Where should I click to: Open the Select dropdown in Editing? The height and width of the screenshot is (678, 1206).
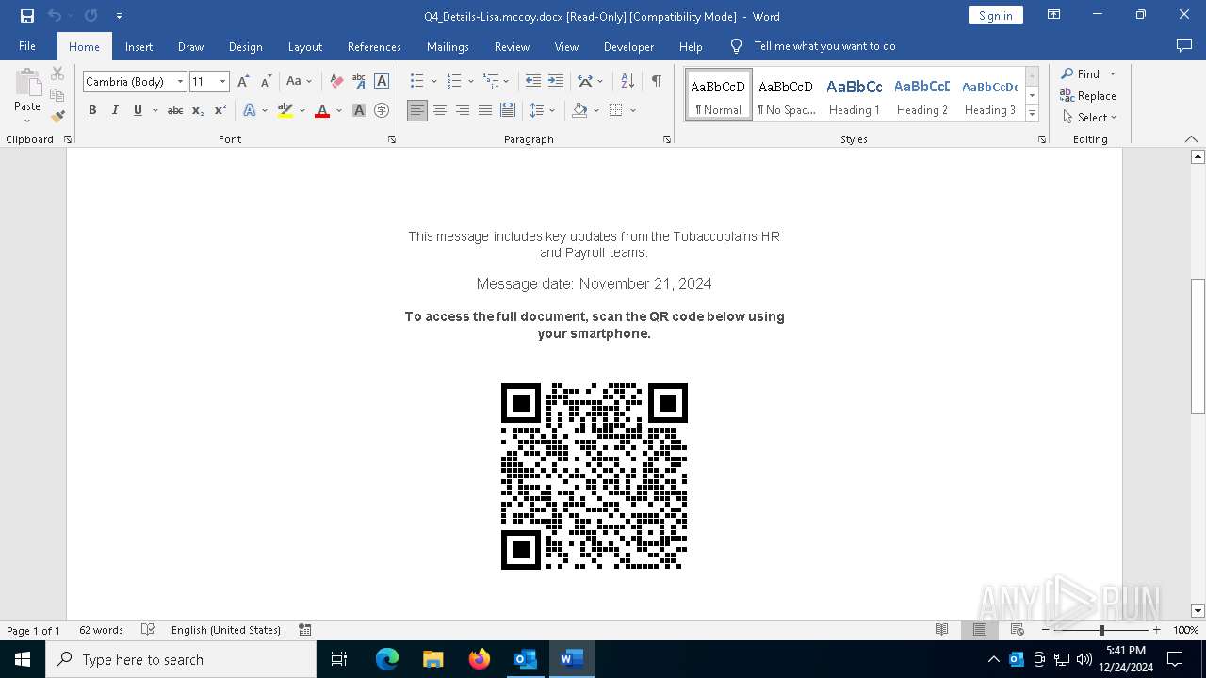pyautogui.click(x=1090, y=118)
